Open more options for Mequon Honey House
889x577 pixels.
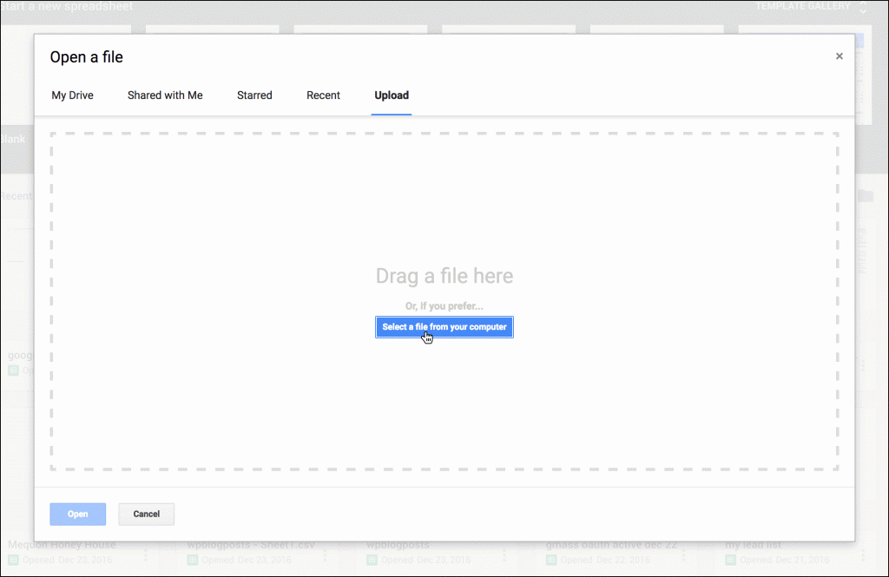pyautogui.click(x=146, y=554)
